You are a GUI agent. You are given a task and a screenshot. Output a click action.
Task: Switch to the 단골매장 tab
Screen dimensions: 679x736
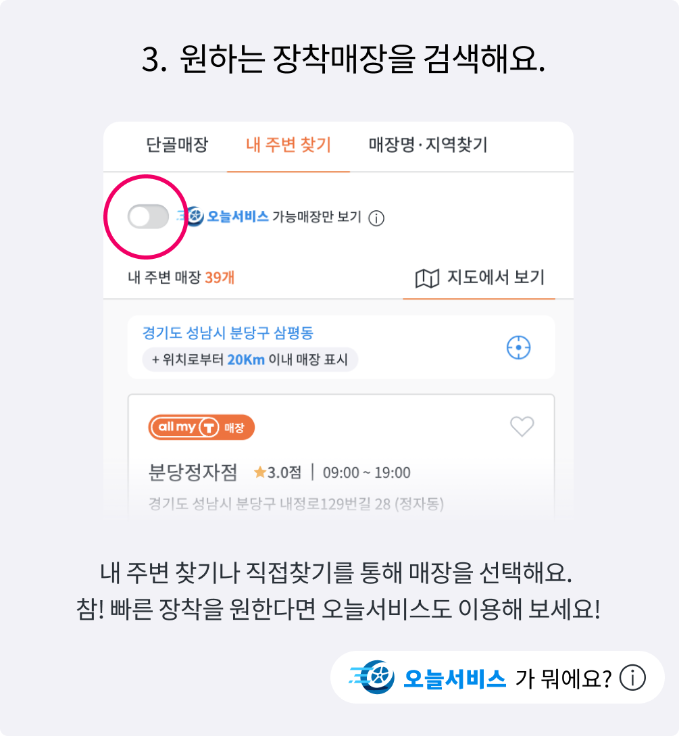(x=177, y=145)
